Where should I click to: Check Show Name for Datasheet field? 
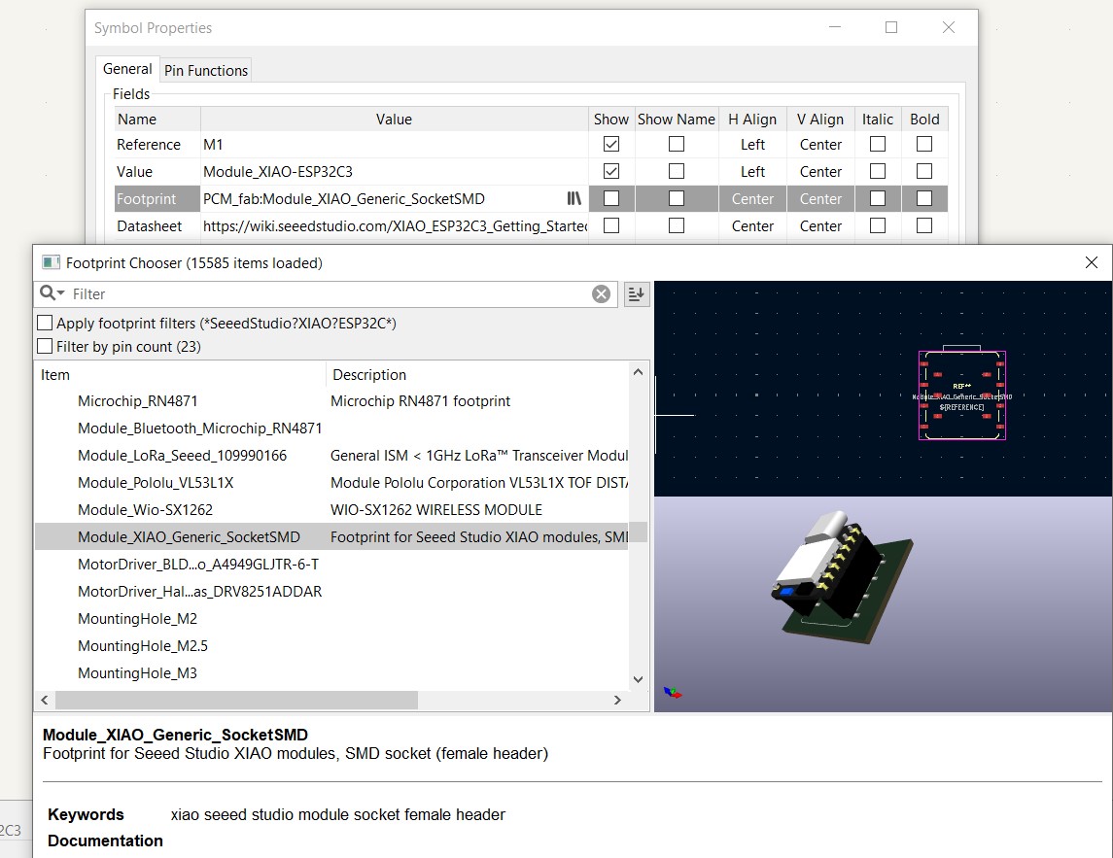coord(677,225)
